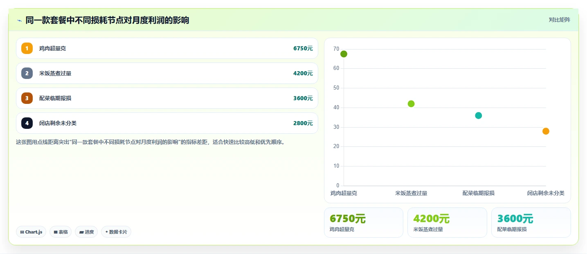The image size is (587, 254).
Task: Select the 进度 tag
Action: tap(86, 232)
